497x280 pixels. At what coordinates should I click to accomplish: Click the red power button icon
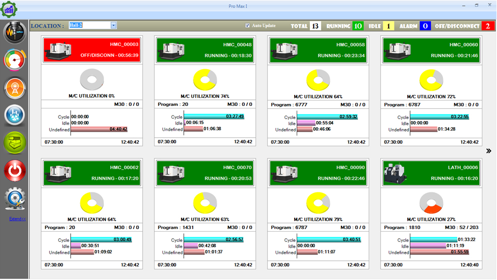coord(15,171)
